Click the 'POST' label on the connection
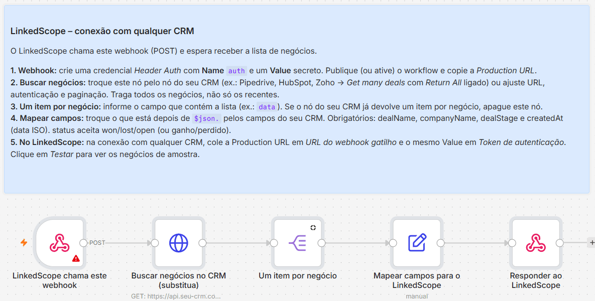Image resolution: width=595 pixels, height=301 pixels. click(x=97, y=243)
